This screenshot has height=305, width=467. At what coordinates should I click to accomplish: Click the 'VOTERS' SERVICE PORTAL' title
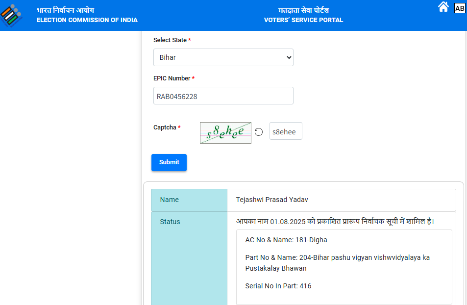coord(303,20)
